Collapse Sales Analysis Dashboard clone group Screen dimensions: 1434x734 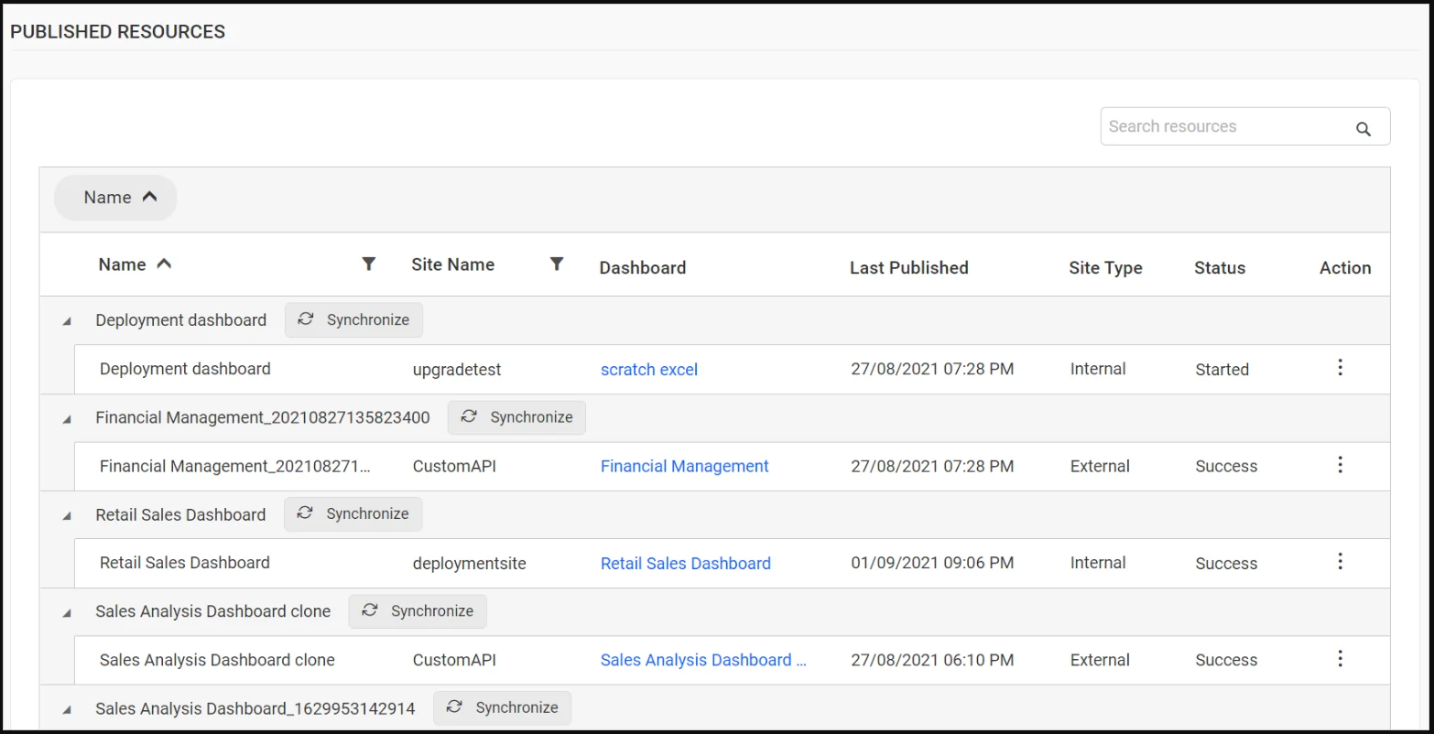[x=66, y=613]
